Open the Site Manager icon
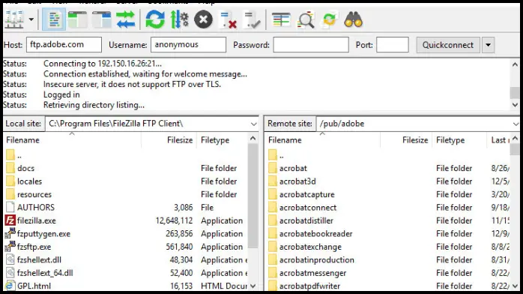The width and height of the screenshot is (523, 294). [14, 19]
